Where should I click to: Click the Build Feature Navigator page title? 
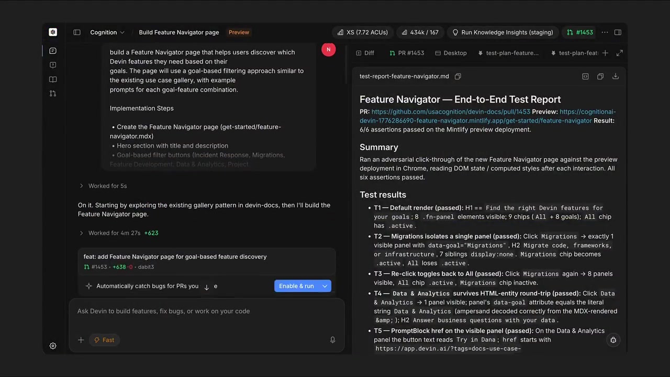[179, 32]
